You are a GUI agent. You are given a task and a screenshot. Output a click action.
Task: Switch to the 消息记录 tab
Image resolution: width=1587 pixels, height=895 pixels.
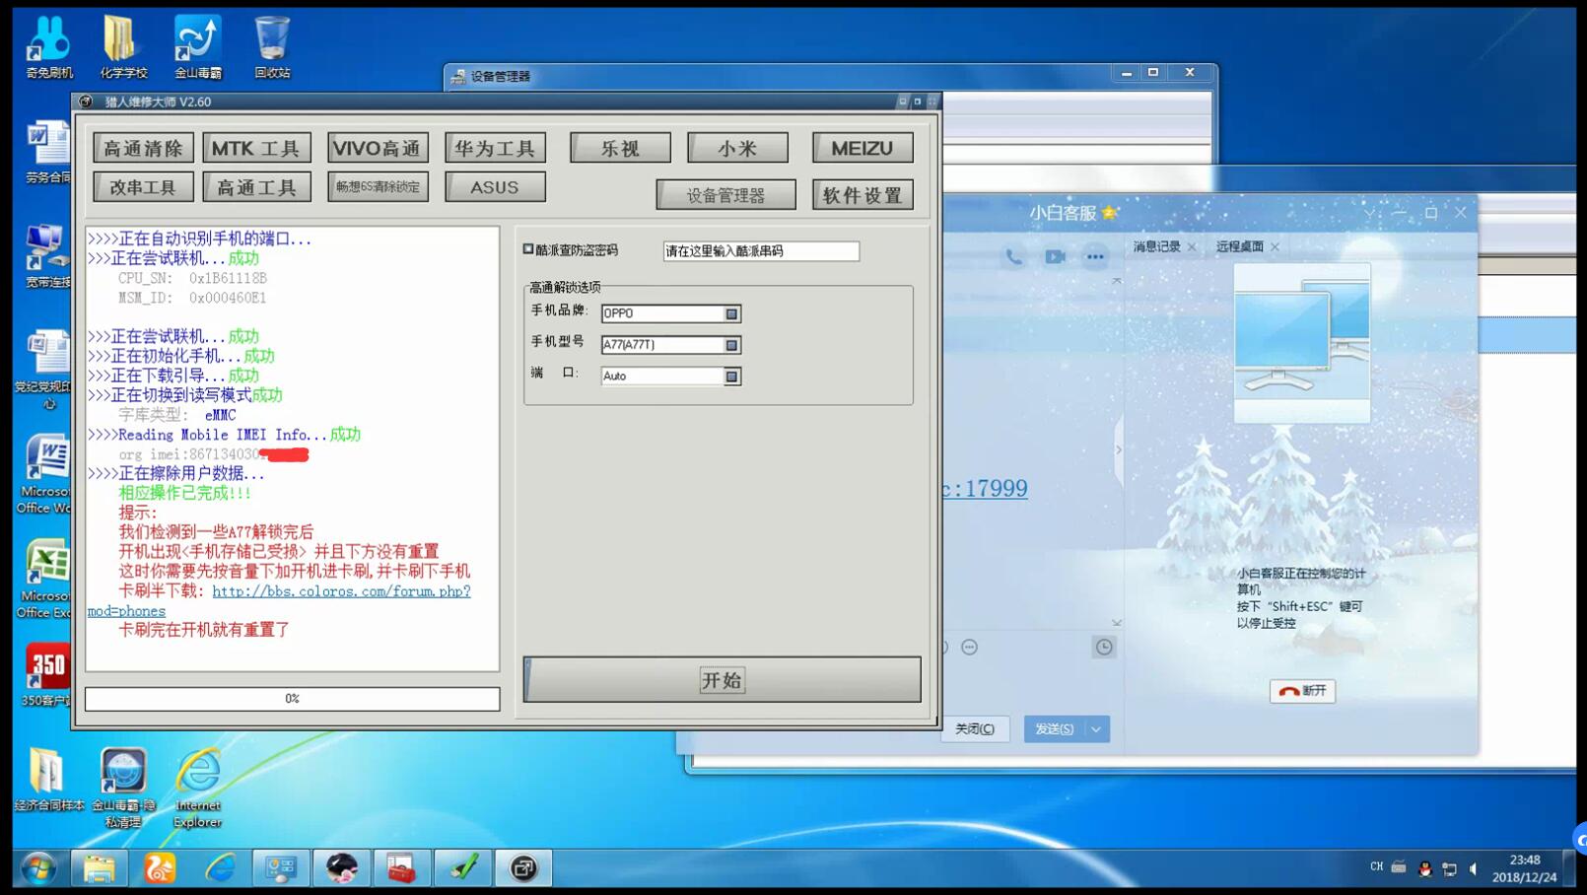(1156, 246)
